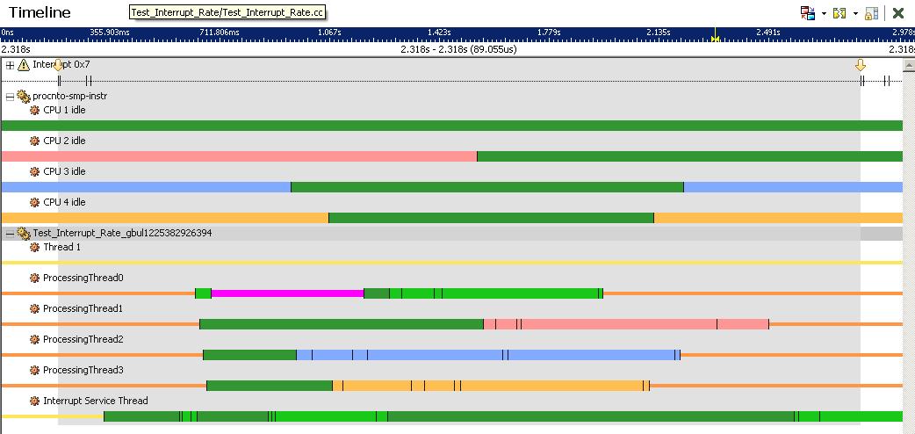Click the gear icon beside CPU 1 idle

[35, 111]
